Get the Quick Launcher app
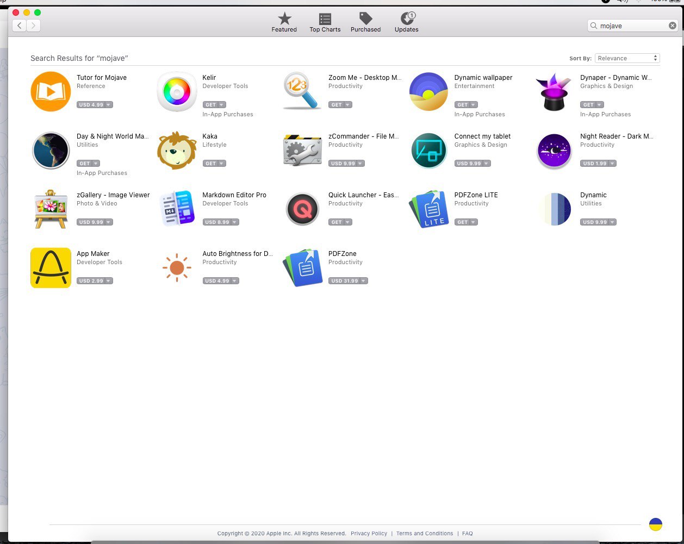 click(x=340, y=222)
